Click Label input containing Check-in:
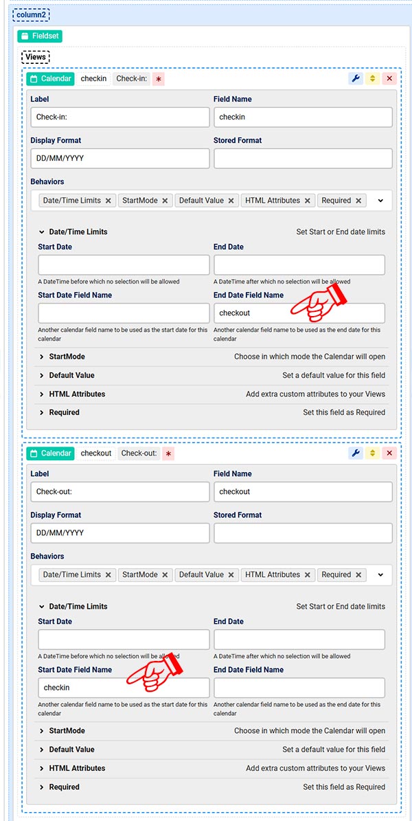The image size is (412, 821). [120, 117]
